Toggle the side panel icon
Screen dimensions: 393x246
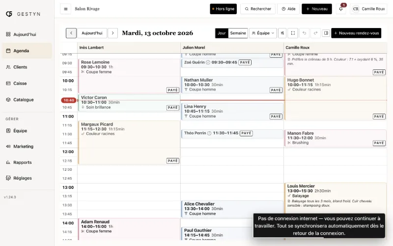tap(326, 33)
